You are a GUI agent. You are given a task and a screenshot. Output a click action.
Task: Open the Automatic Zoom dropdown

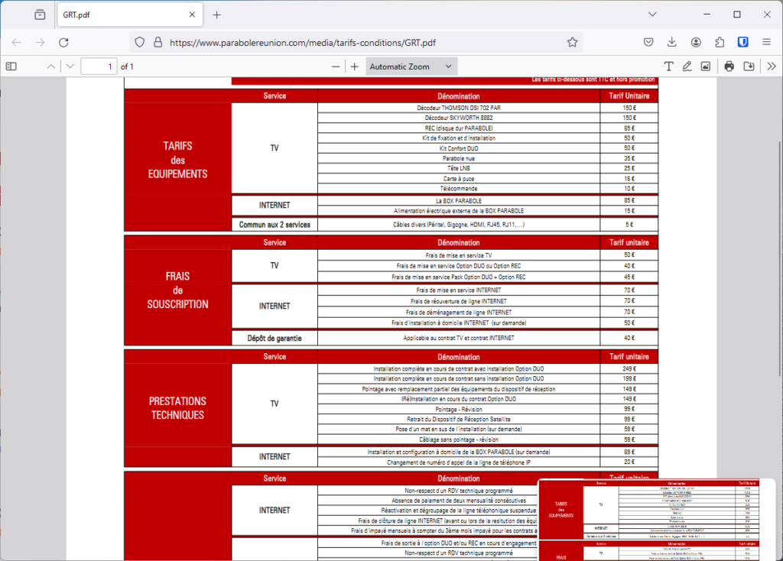(x=411, y=66)
